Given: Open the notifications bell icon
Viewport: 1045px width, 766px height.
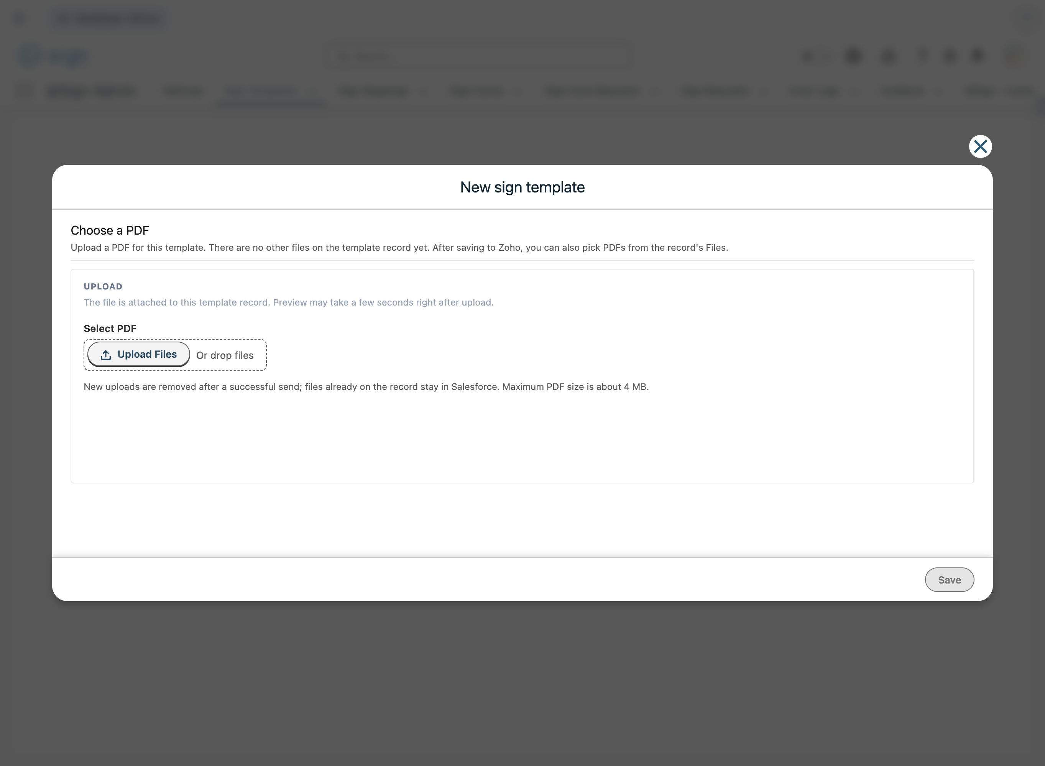Looking at the screenshot, I should [x=978, y=56].
